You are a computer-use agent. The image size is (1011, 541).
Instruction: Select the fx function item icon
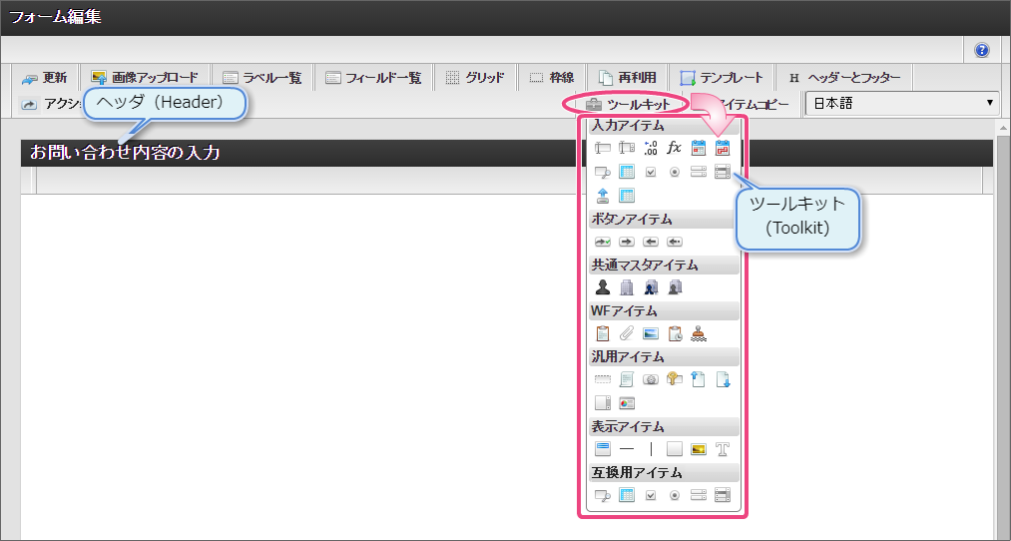[675, 149]
